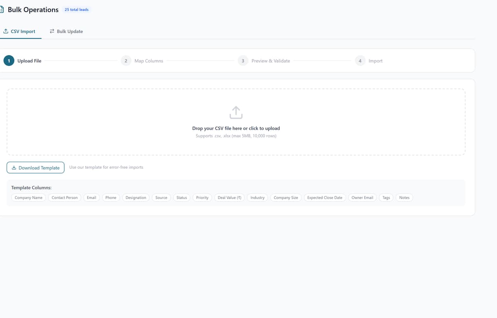The width and height of the screenshot is (497, 318).
Task: Click the Contact Person column chip
Action: pyautogui.click(x=65, y=198)
